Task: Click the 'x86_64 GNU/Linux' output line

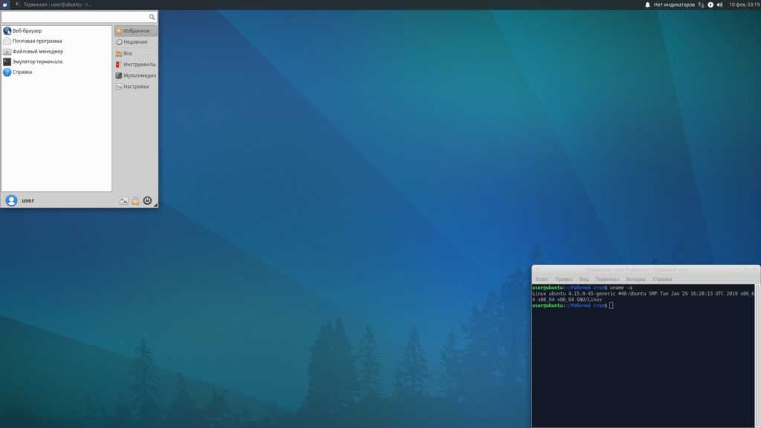Action: (567, 300)
